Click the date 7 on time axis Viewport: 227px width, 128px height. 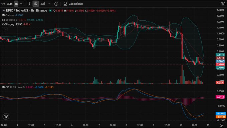[99, 125]
